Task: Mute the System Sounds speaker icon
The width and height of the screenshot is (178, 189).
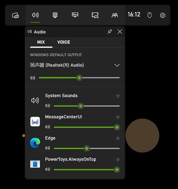Action: pos(48,106)
